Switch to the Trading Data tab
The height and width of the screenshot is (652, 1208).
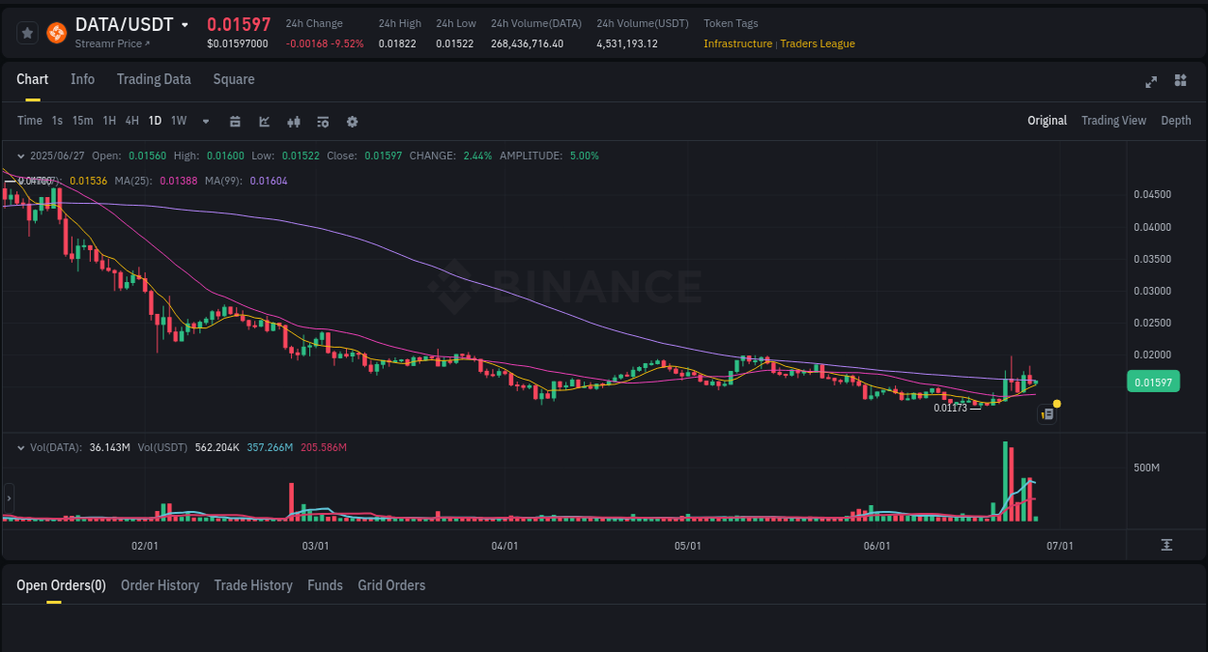tap(154, 79)
